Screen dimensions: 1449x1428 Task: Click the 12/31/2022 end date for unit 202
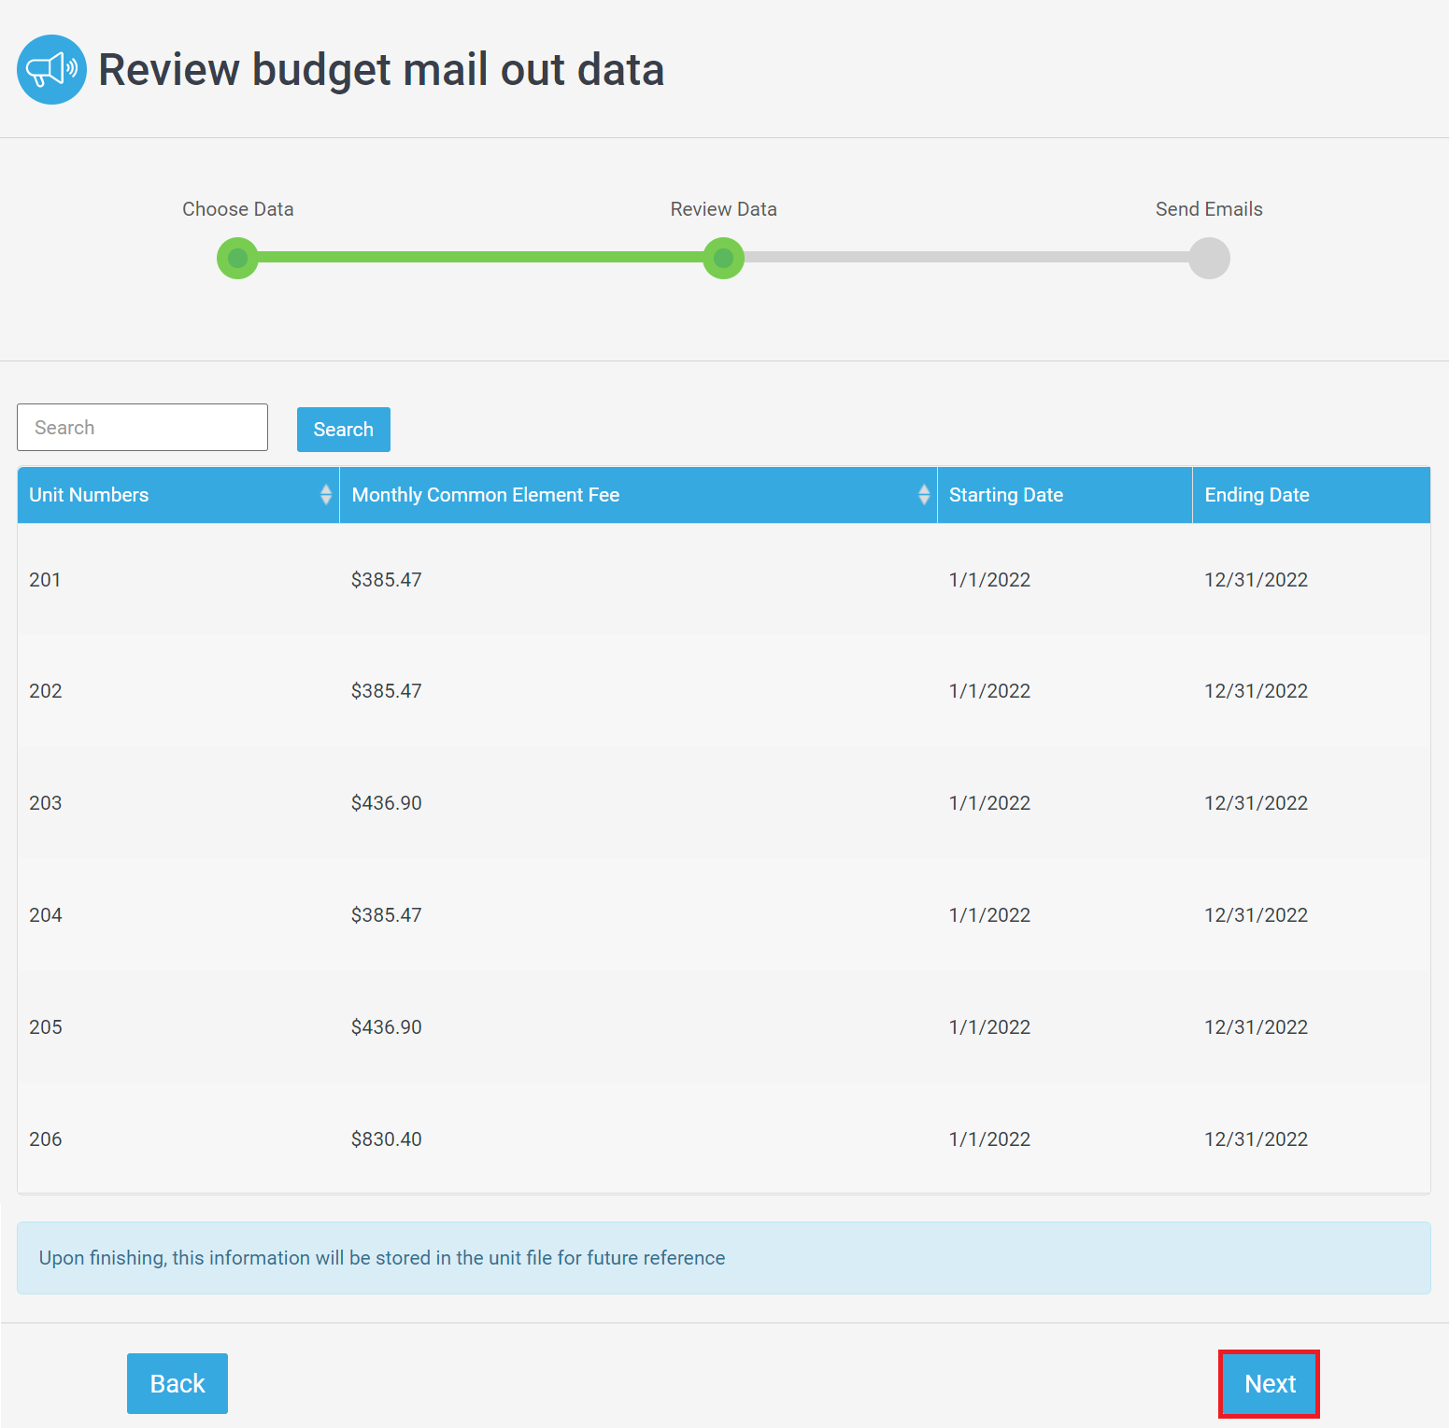pyautogui.click(x=1256, y=691)
